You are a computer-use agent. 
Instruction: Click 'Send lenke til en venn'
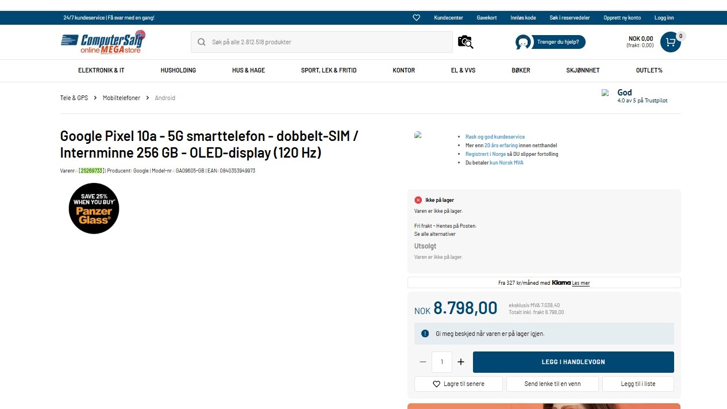(x=552, y=384)
